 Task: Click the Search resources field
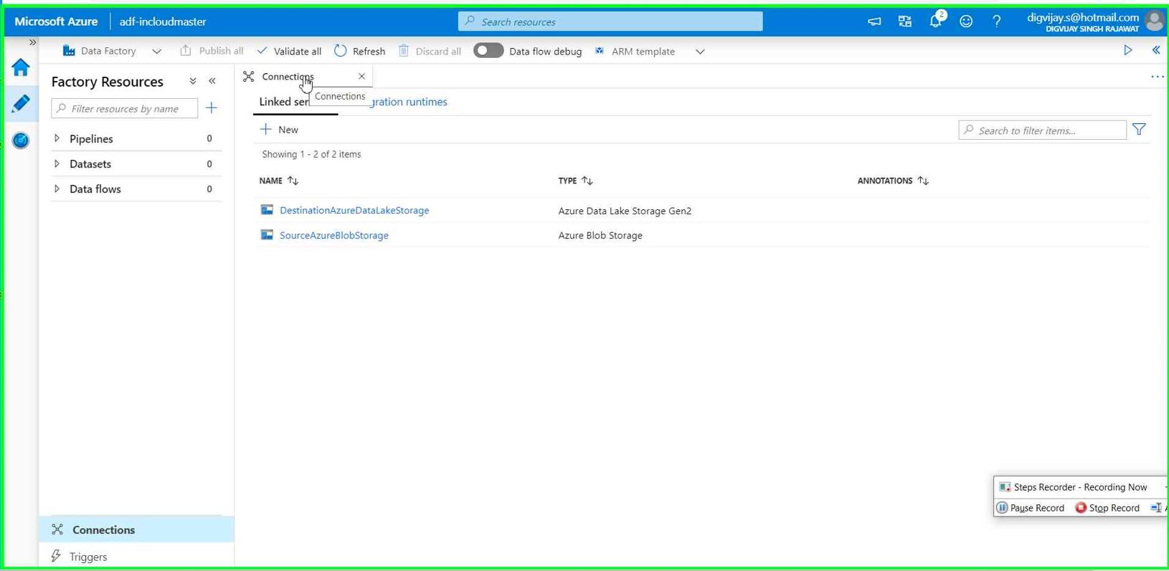coord(610,21)
